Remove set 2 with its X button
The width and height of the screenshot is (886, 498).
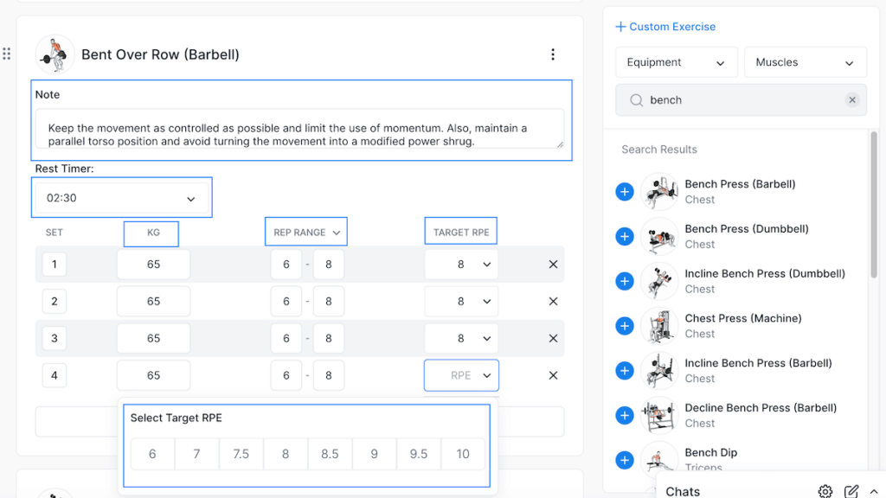point(553,301)
